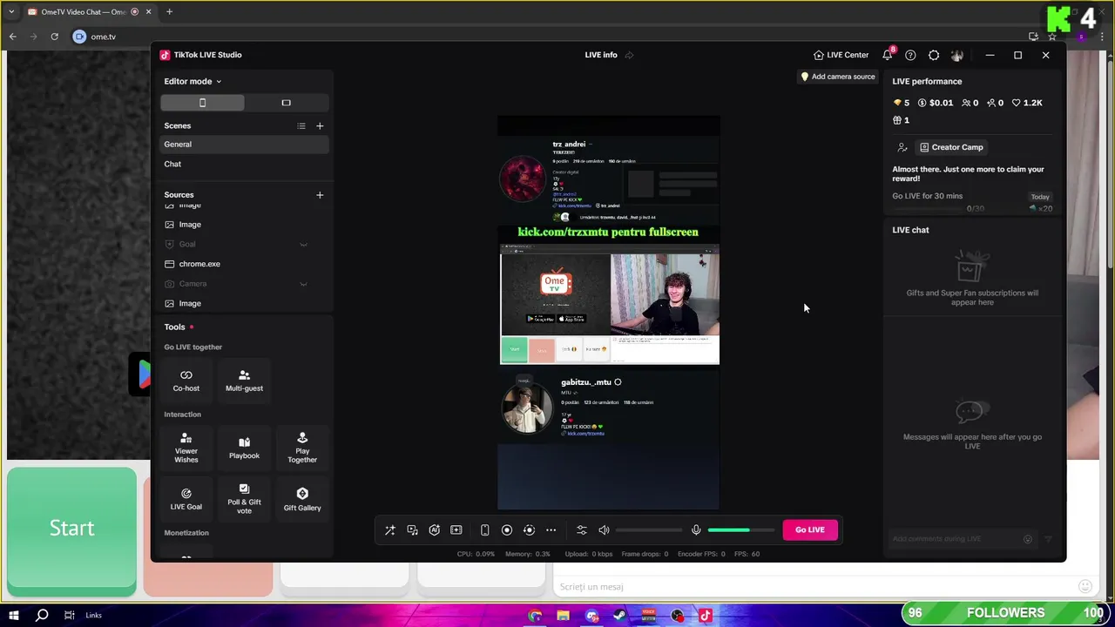
Task: Show the hidden Camera source
Action: coord(303,284)
